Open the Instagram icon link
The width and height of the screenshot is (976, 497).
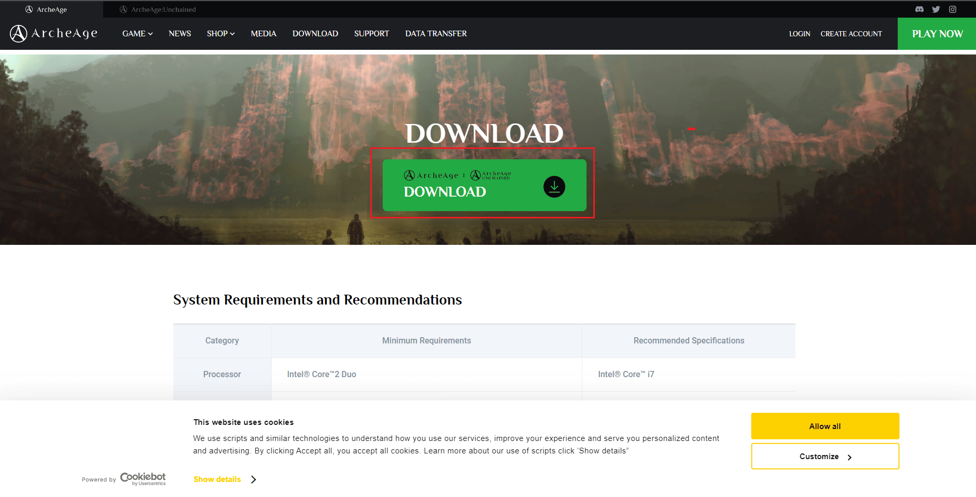tap(953, 9)
